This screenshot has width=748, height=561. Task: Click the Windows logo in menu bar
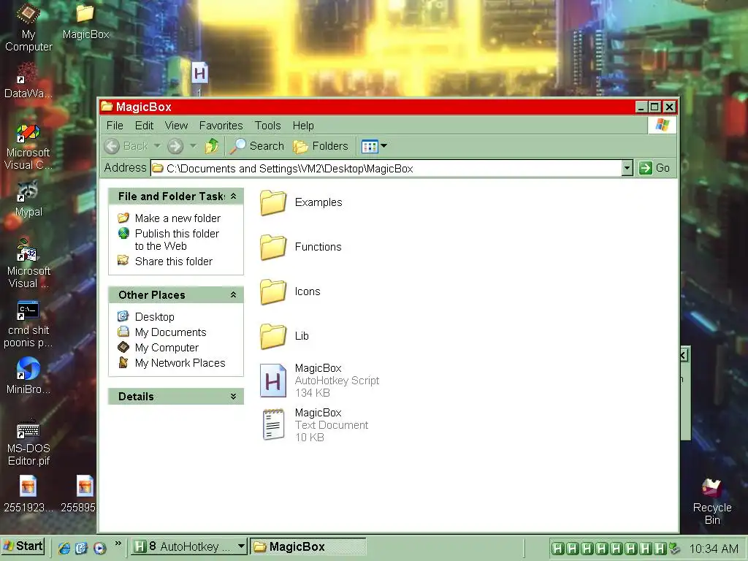(662, 125)
